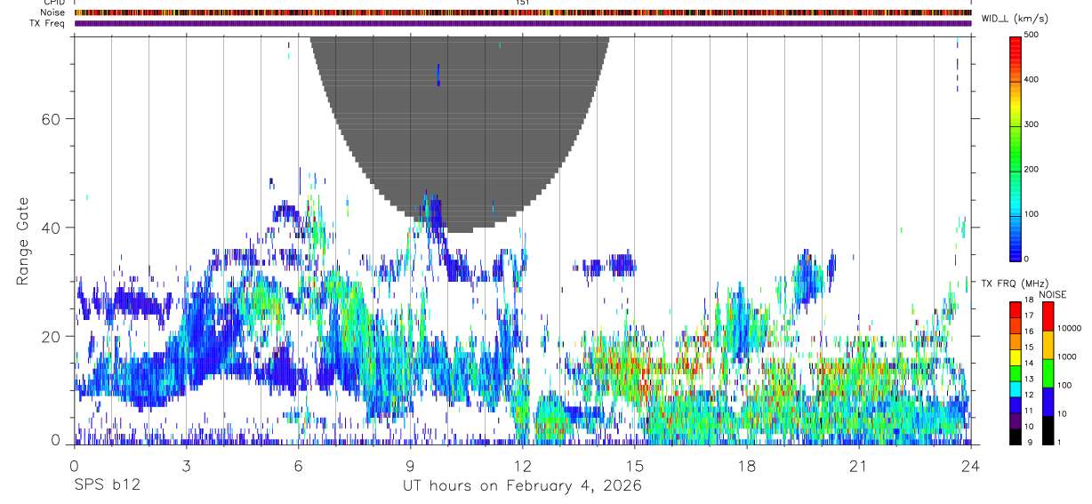Pick the yellow 14–15 MHz TX FRQ swatch
The image size is (1092, 504).
(x=1016, y=356)
